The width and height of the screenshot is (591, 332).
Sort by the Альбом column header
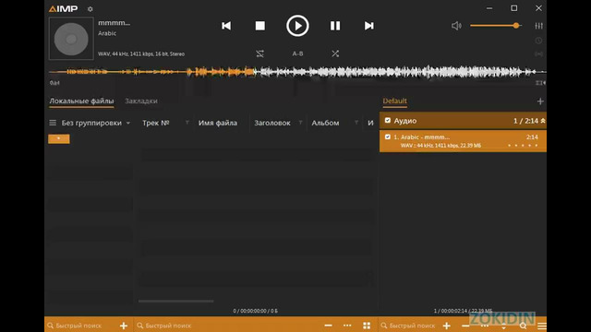(325, 123)
